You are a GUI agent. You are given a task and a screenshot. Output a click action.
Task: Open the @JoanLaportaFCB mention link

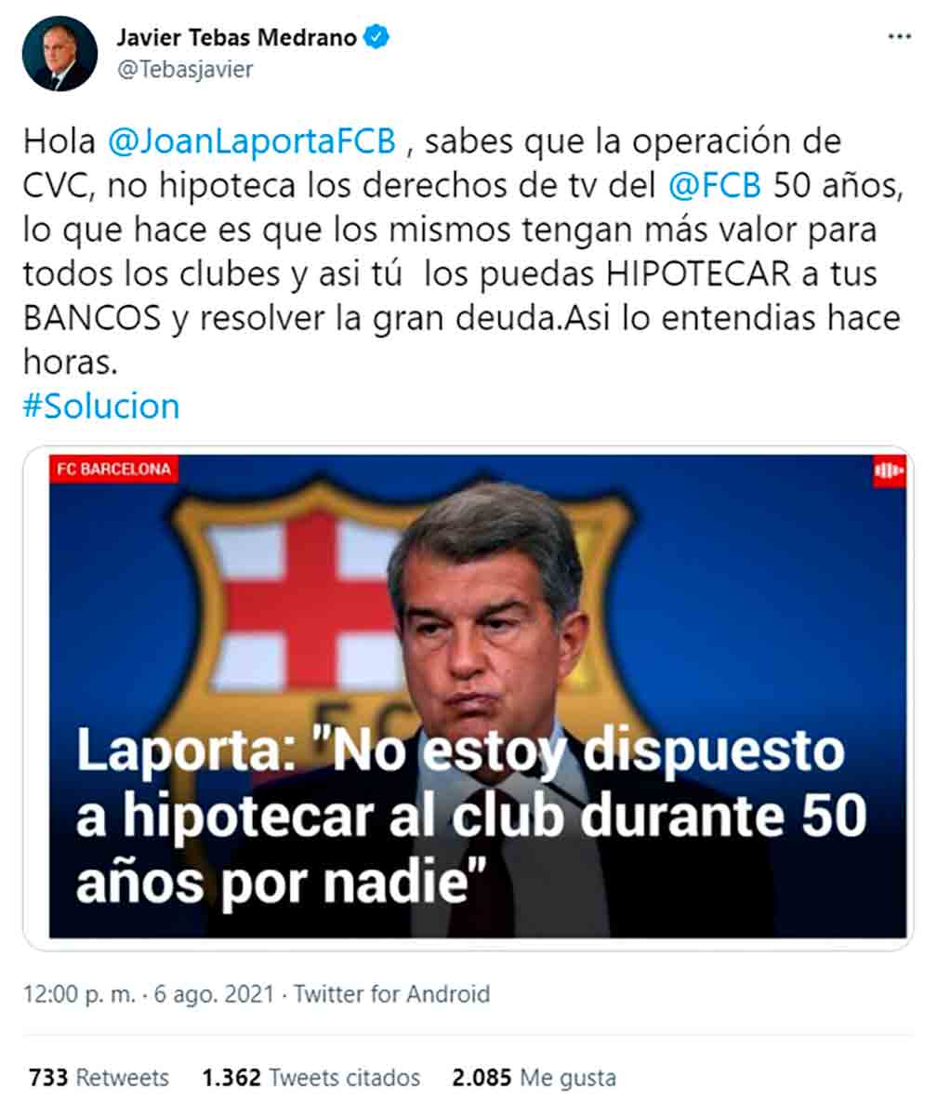coord(253,141)
